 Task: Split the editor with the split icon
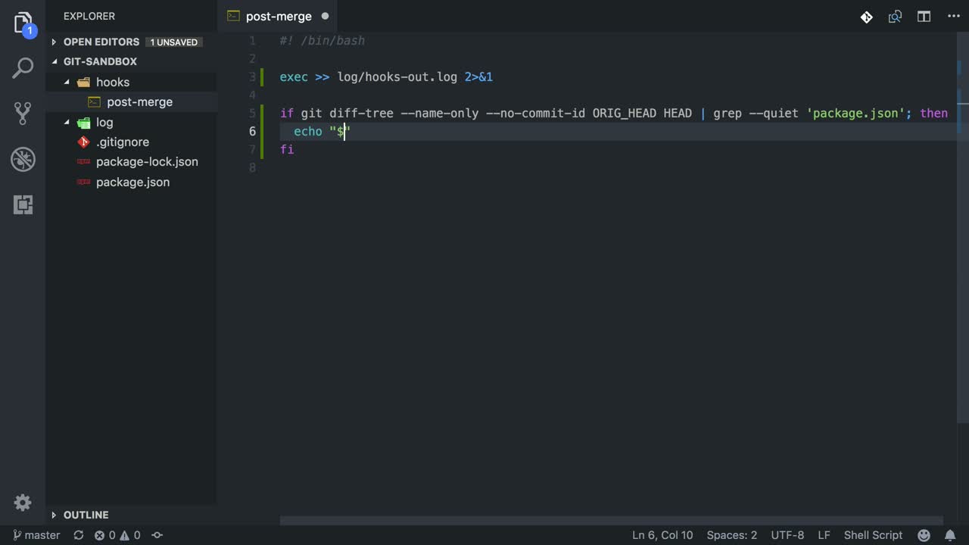tap(924, 17)
